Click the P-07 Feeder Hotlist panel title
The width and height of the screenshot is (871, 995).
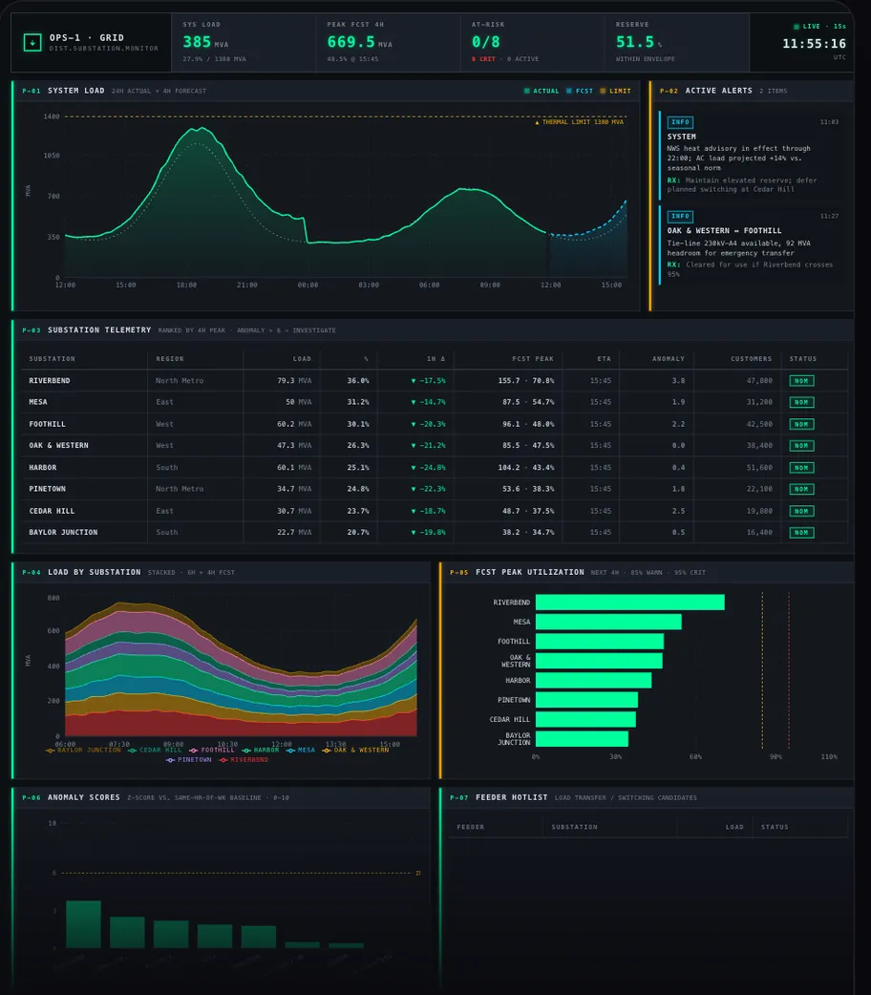[x=512, y=797]
